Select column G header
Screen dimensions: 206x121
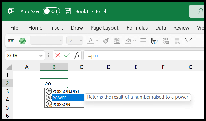pyautogui.click(x=190, y=67)
